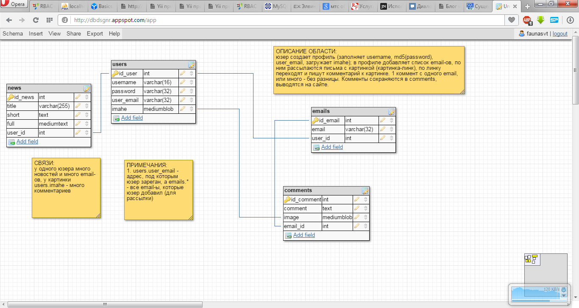Click the edit icon on news table header
The height and width of the screenshot is (308, 579).
86,88
